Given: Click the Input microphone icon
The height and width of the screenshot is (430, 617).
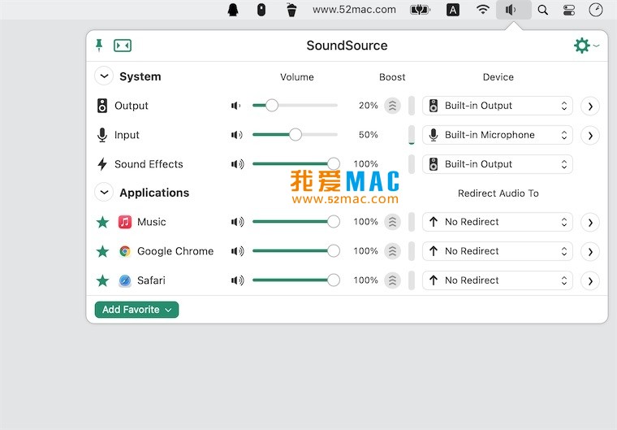Looking at the screenshot, I should pyautogui.click(x=102, y=135).
